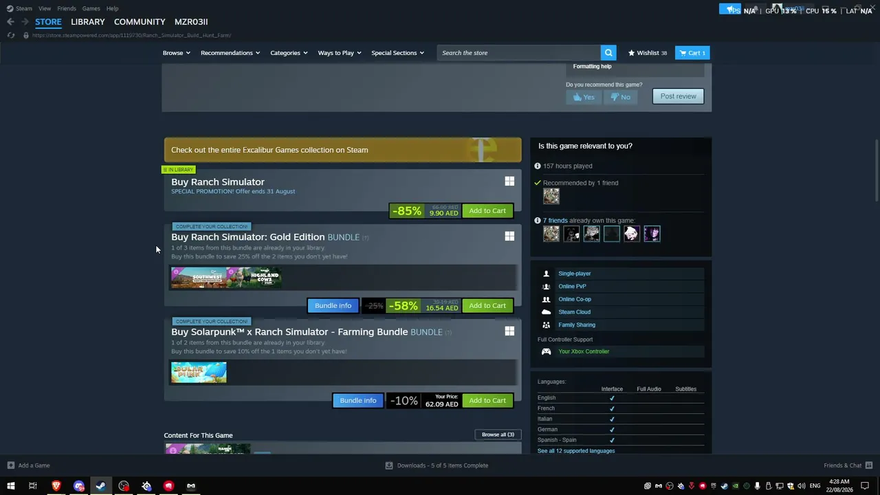Click the page URL address field
The image size is (880, 495).
(131, 35)
